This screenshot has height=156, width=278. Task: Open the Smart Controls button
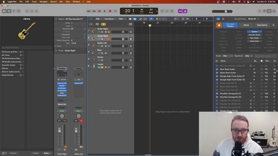pyautogui.click(x=27, y=11)
